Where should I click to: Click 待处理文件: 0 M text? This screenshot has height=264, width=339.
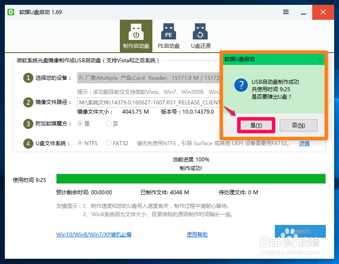(238, 193)
